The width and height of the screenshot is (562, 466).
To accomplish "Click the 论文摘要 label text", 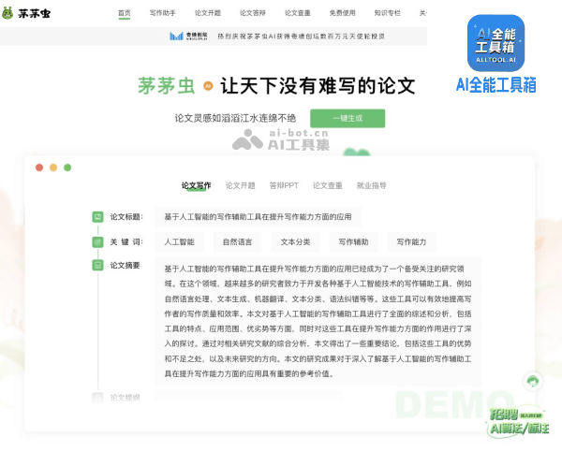I will [125, 266].
